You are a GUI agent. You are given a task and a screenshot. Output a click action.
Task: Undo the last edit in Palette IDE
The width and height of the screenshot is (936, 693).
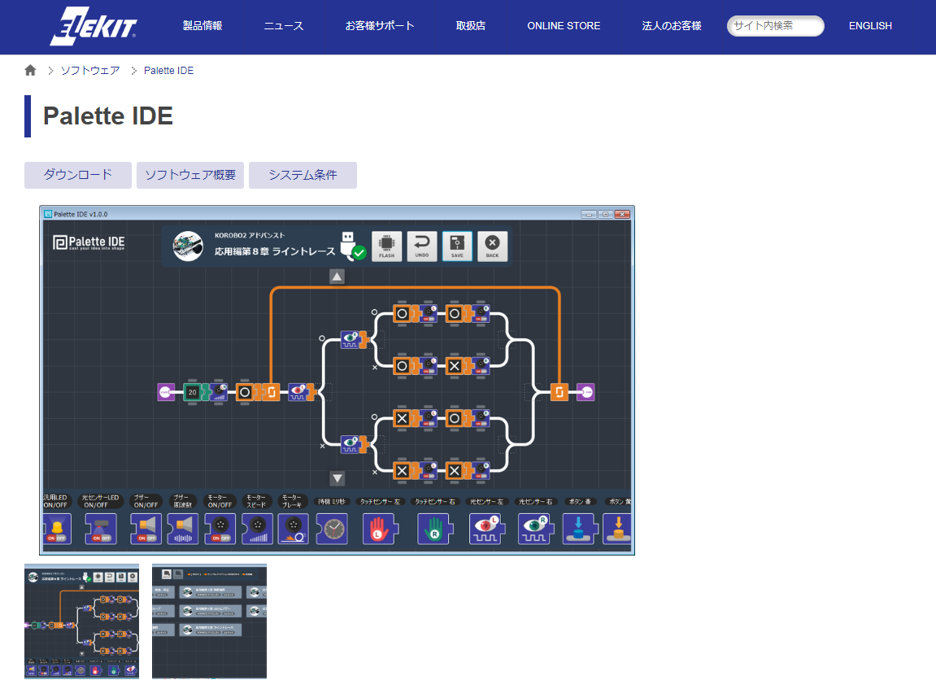click(x=421, y=246)
